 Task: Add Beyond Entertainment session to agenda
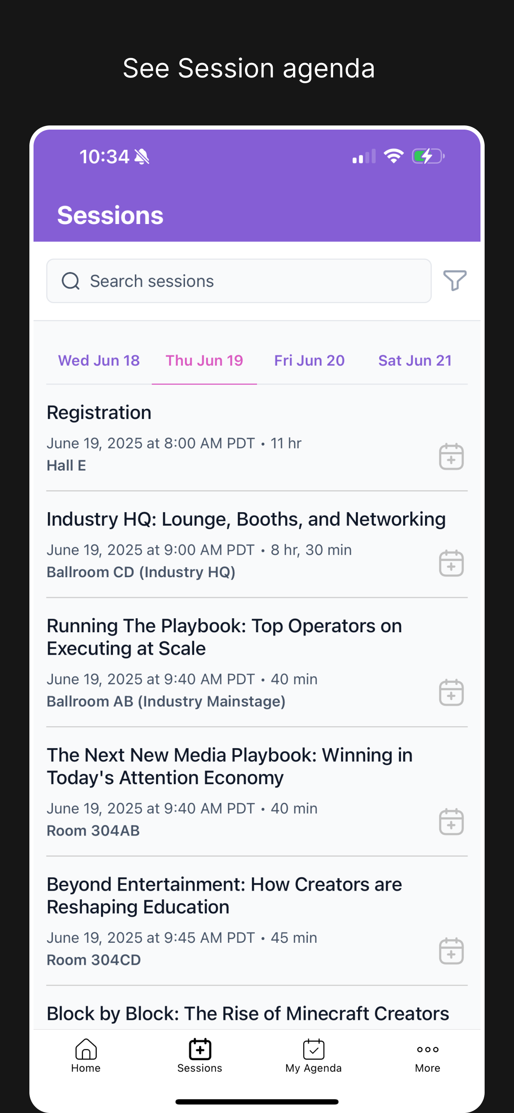(x=452, y=951)
